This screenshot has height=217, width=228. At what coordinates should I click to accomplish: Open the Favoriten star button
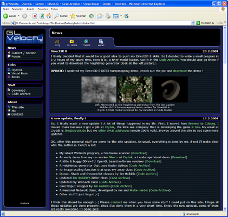[x=78, y=16]
